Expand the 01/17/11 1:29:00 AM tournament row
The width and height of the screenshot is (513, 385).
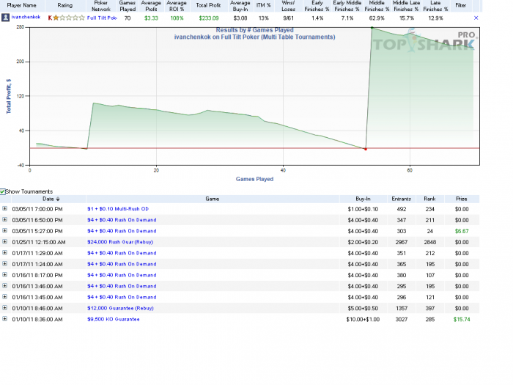[x=4, y=253]
